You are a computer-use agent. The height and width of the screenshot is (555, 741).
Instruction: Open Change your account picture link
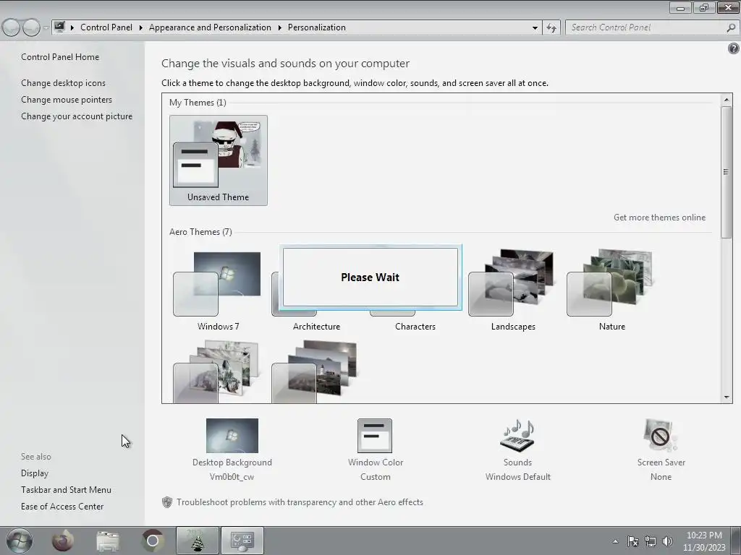(77, 116)
